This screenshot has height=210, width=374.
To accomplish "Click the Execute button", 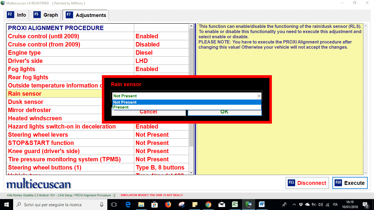I will click(350, 183).
